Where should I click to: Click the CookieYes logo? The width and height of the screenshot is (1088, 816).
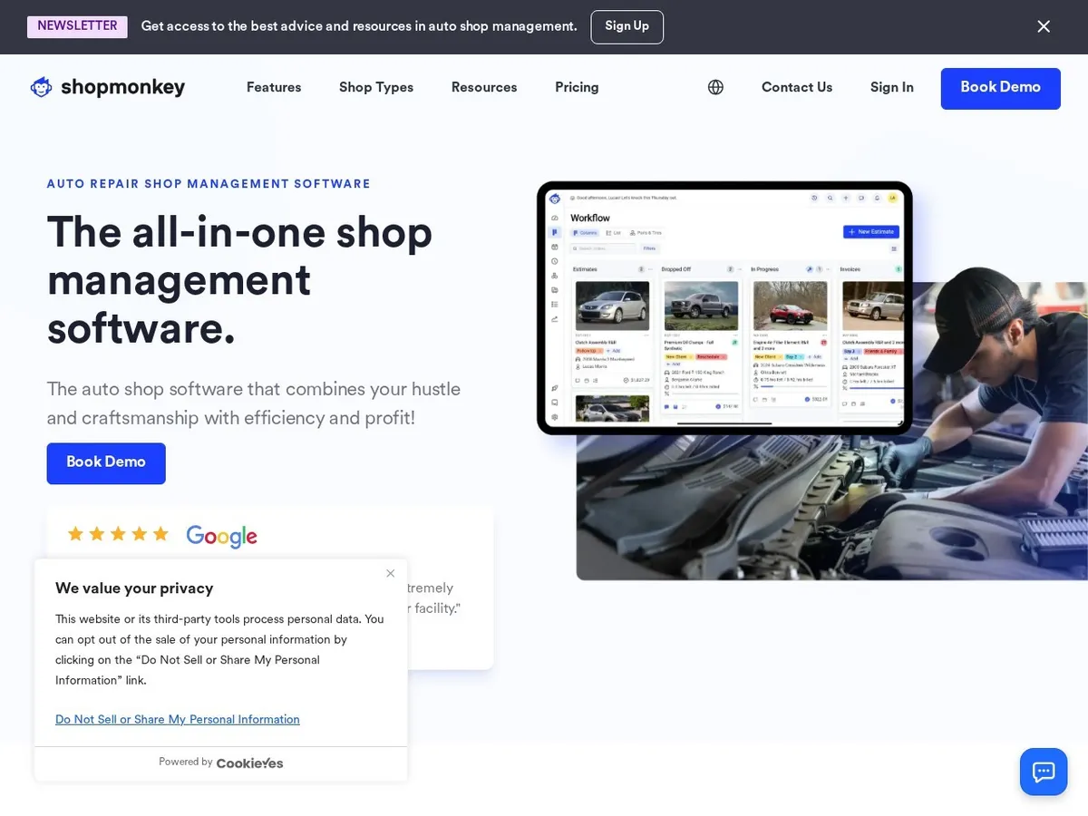point(249,763)
